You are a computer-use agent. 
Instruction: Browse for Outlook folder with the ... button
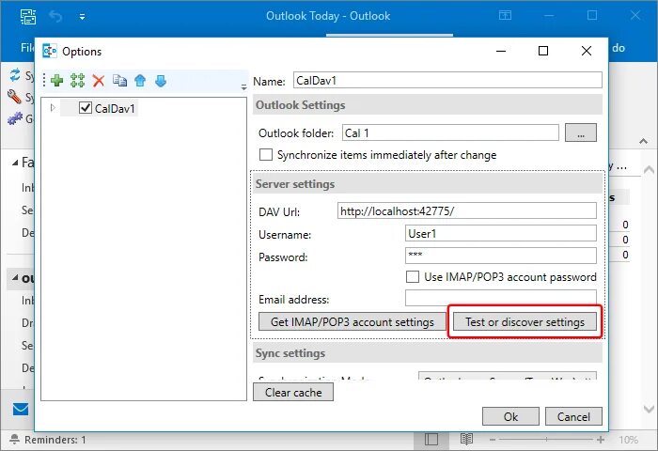581,133
